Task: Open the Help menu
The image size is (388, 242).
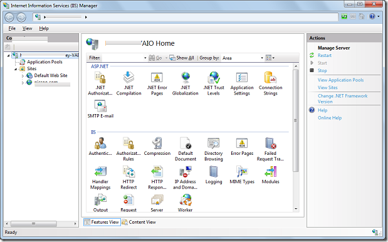Action: click(44, 28)
